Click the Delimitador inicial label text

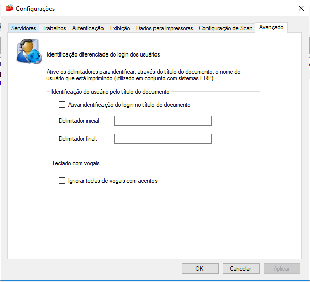80,121
